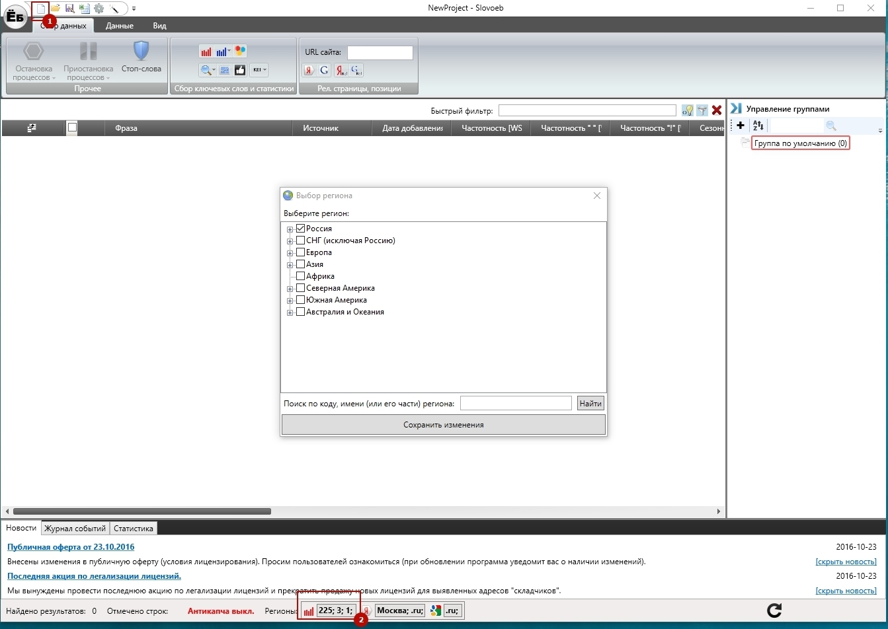Select the Новости tab
Viewport: 888px width, 629px height.
point(22,528)
